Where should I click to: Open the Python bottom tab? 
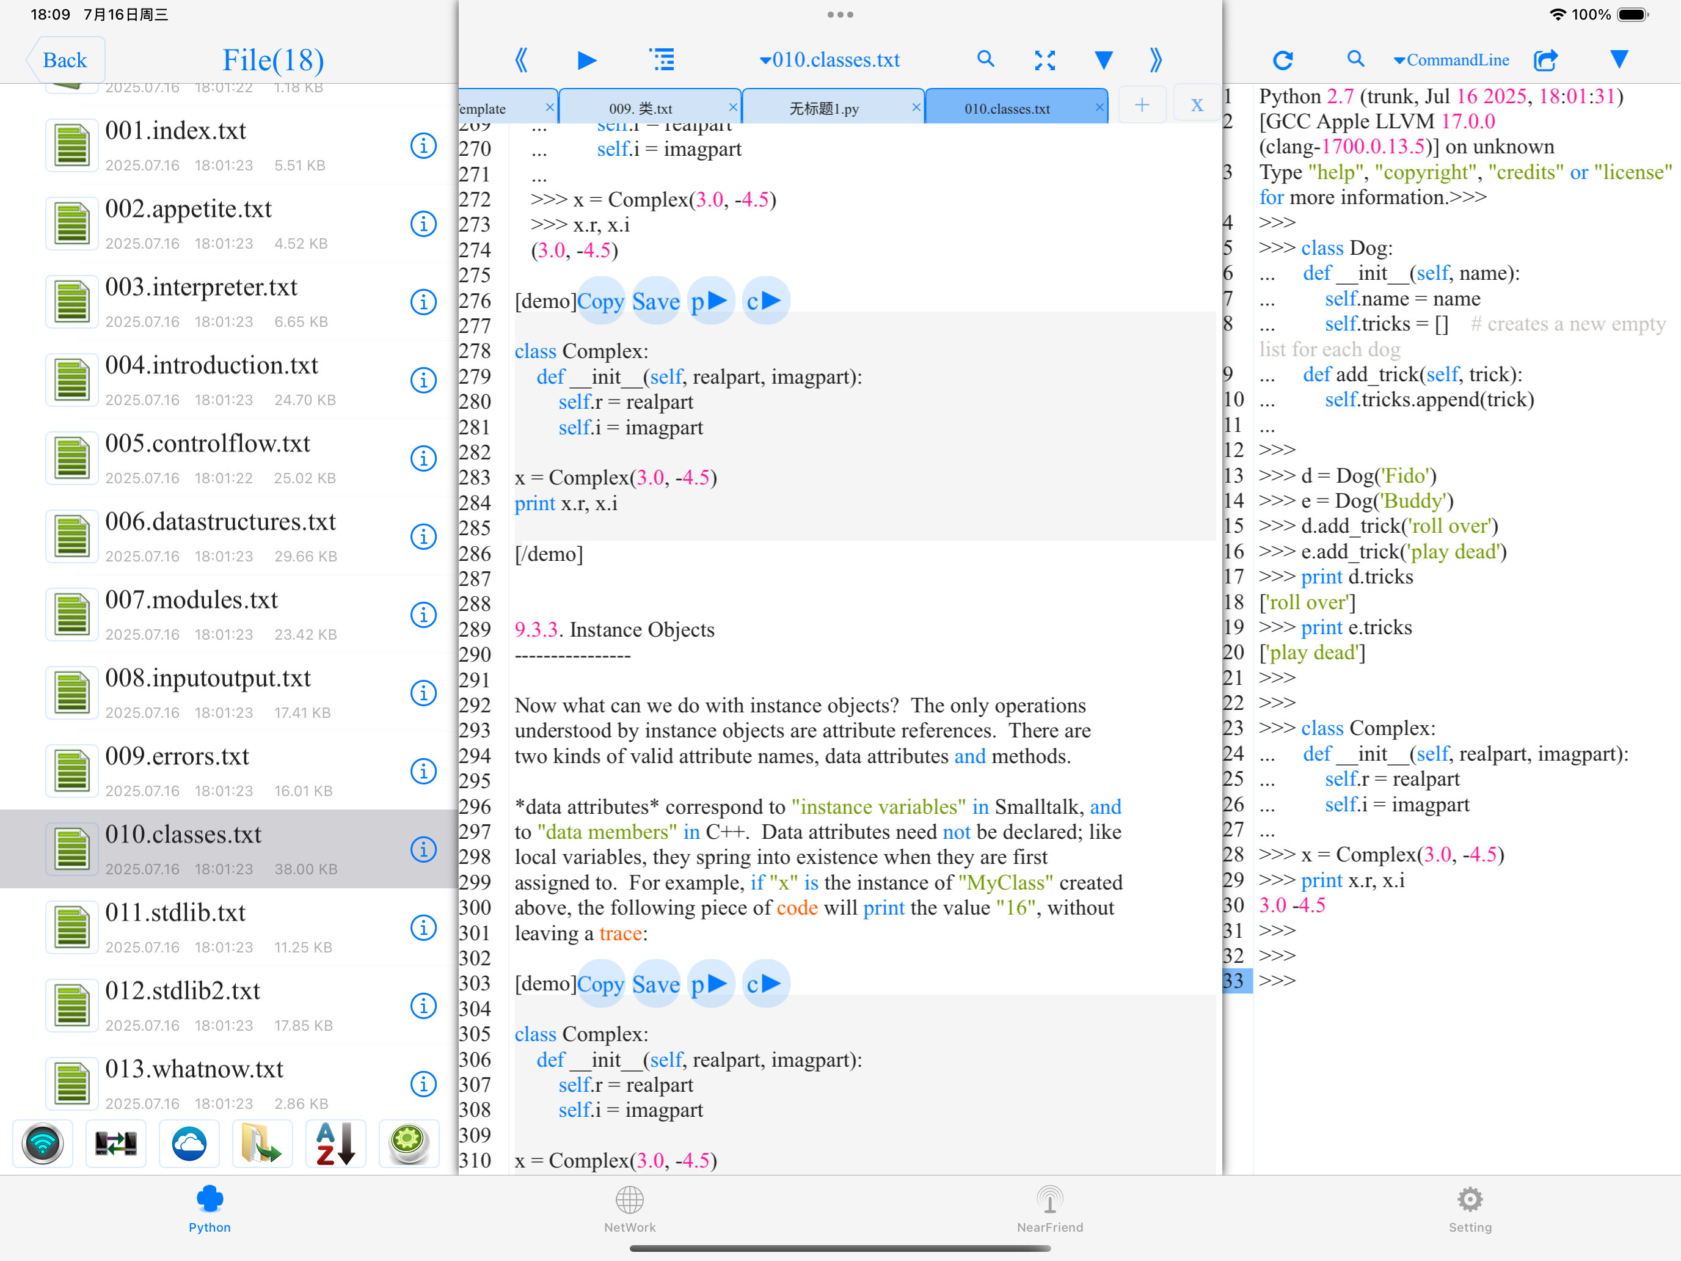point(210,1209)
